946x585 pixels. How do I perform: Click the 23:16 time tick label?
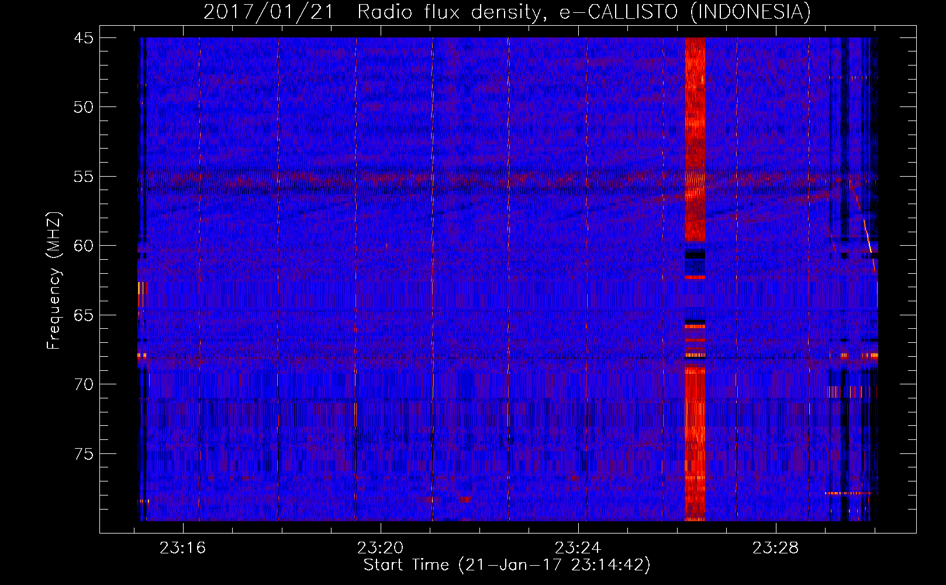183,548
